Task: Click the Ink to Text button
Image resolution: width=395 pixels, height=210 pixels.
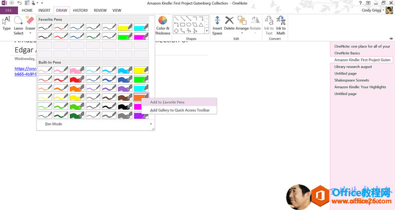Action: 269,26
